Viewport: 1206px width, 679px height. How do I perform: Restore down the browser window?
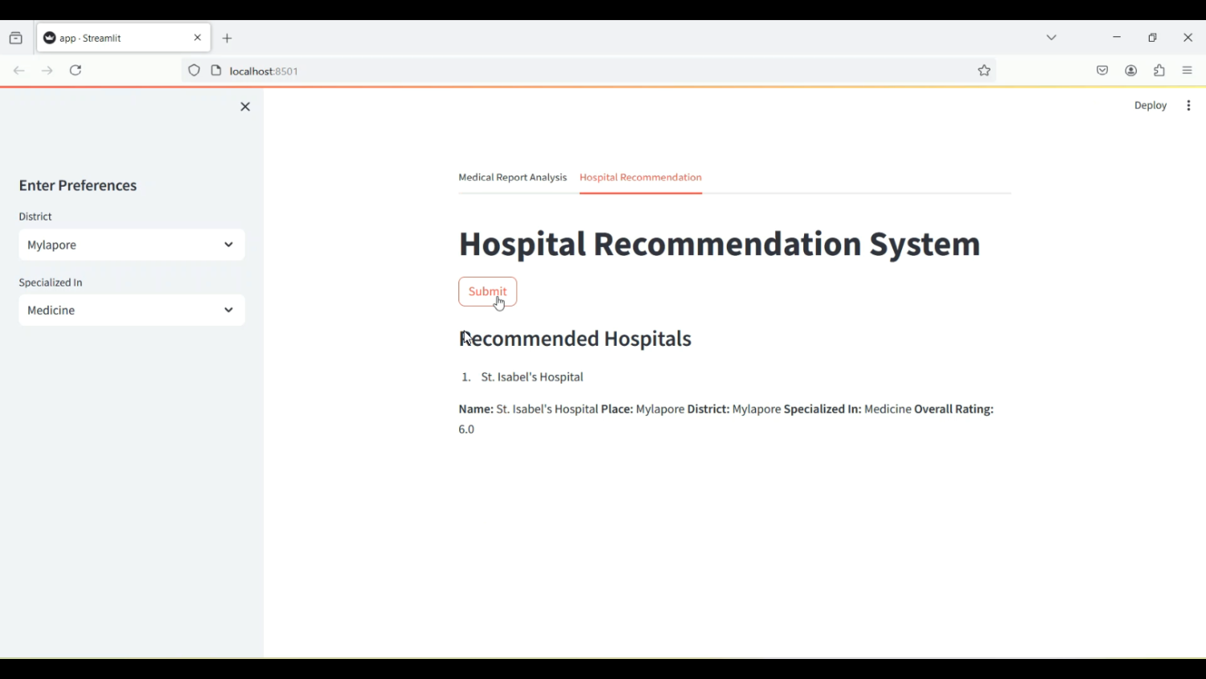pos(1153,38)
